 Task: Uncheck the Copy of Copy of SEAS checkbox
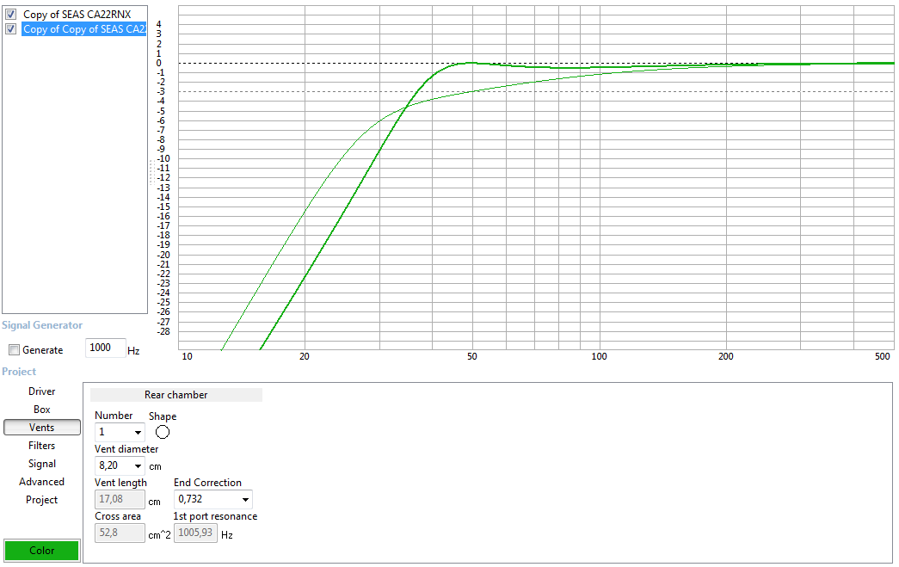tap(11, 28)
